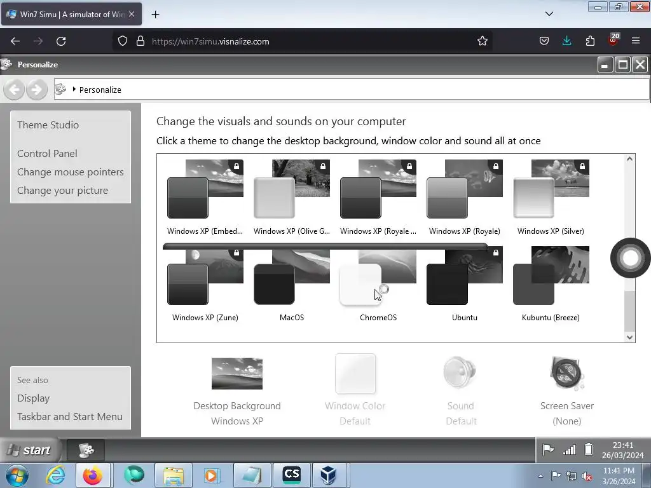The width and height of the screenshot is (651, 488).
Task: Click the Personalize window forward arrow
Action: click(x=36, y=89)
